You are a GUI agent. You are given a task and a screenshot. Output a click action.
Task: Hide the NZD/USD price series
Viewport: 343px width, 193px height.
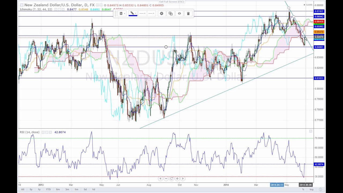(x=97, y=5)
